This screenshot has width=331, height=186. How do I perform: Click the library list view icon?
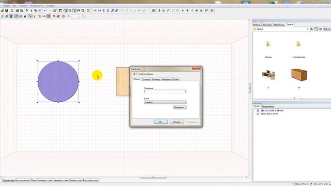click(x=321, y=29)
